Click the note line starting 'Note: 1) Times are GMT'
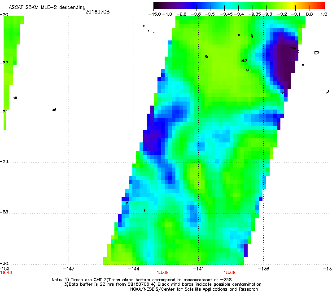 coord(142,280)
